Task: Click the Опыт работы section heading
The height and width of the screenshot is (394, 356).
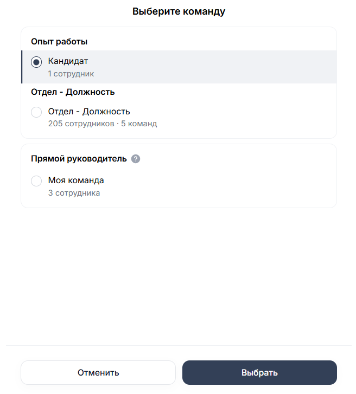Action: [59, 41]
